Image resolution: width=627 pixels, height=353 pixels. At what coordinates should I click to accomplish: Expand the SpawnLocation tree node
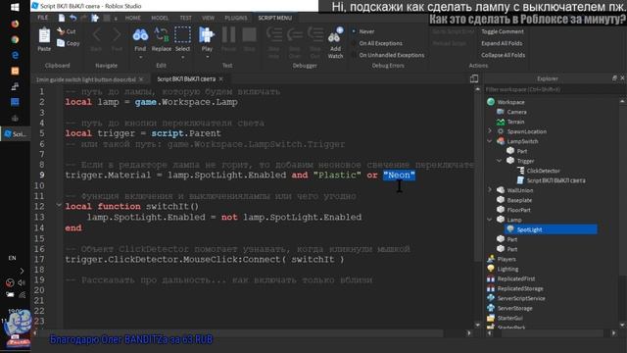[490, 130]
